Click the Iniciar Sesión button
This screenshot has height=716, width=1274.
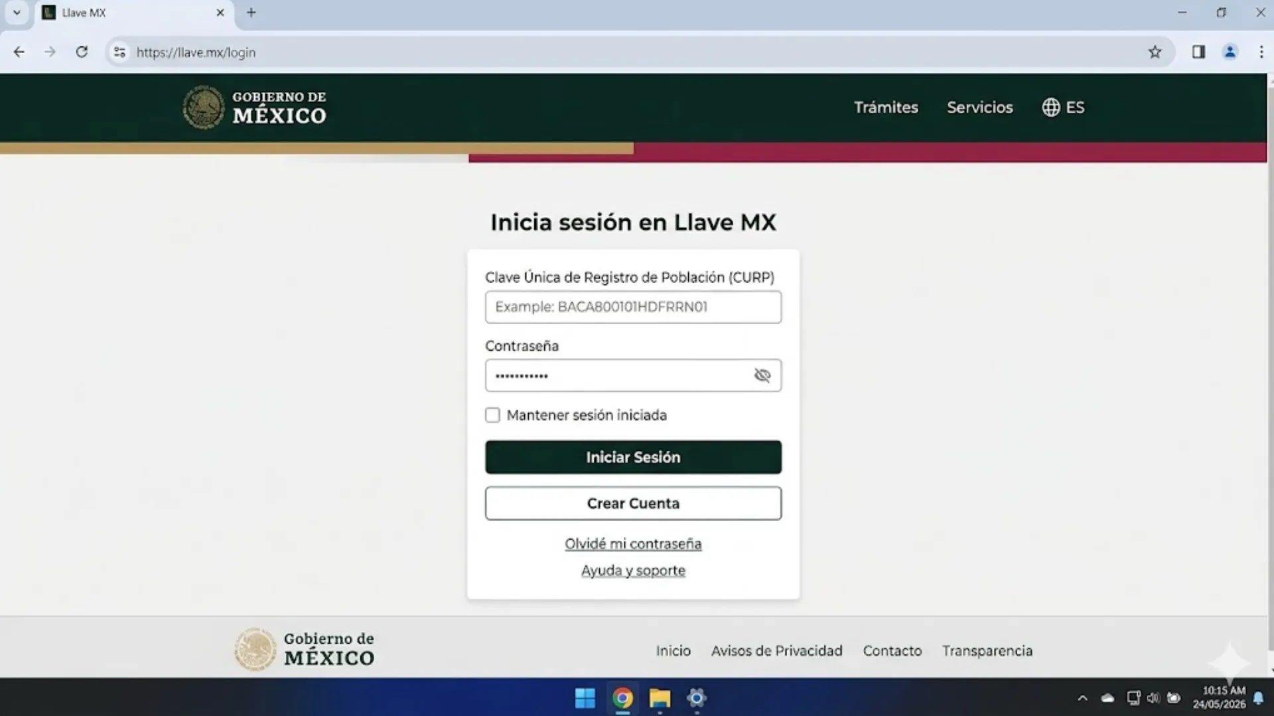[633, 457]
